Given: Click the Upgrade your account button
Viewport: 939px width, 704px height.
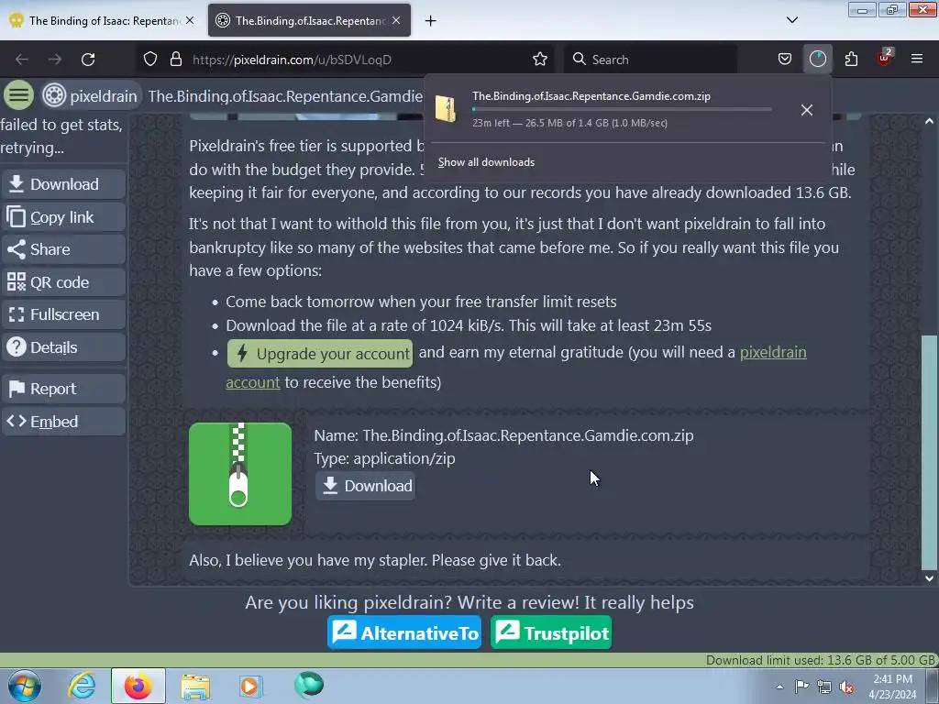Looking at the screenshot, I should click(x=320, y=353).
